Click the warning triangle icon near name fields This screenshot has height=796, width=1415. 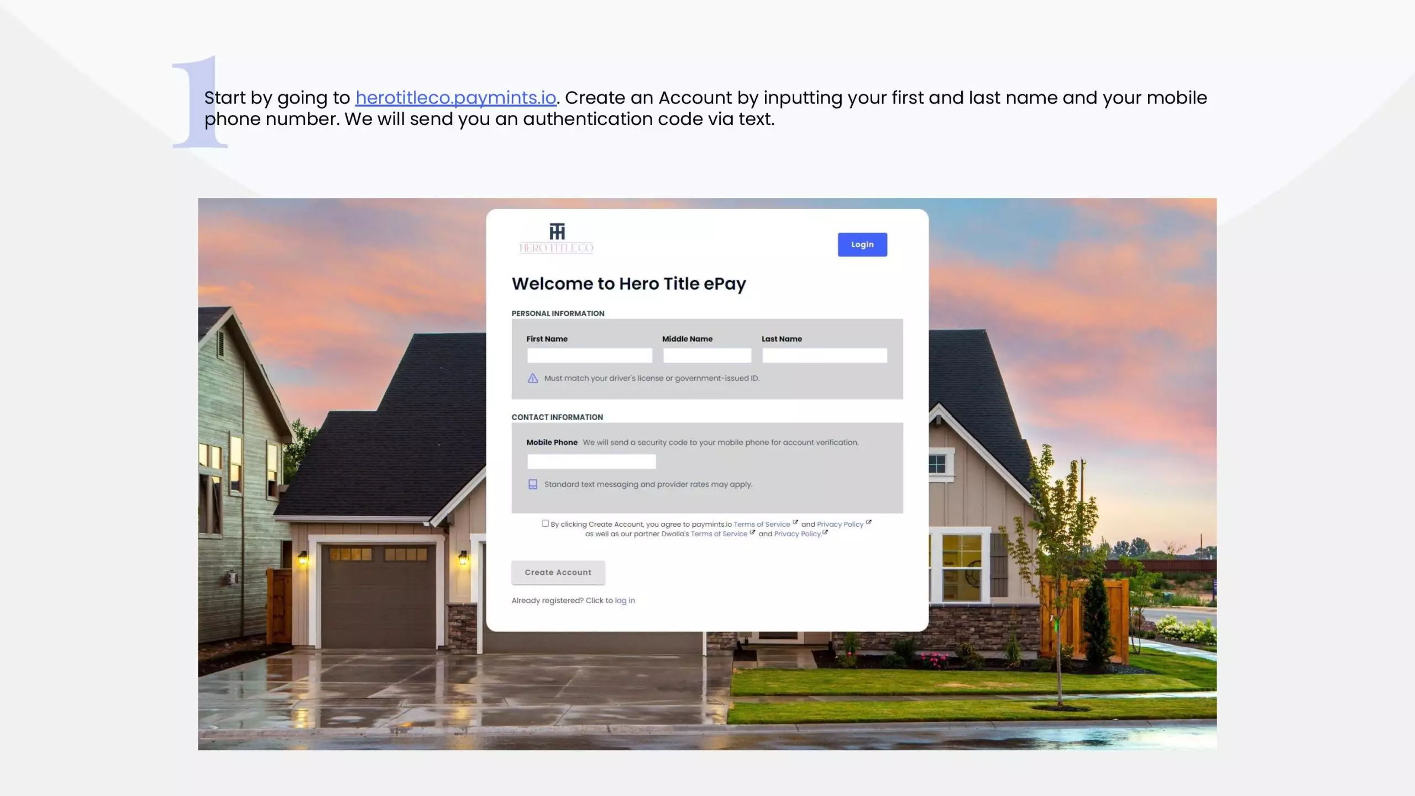click(532, 378)
